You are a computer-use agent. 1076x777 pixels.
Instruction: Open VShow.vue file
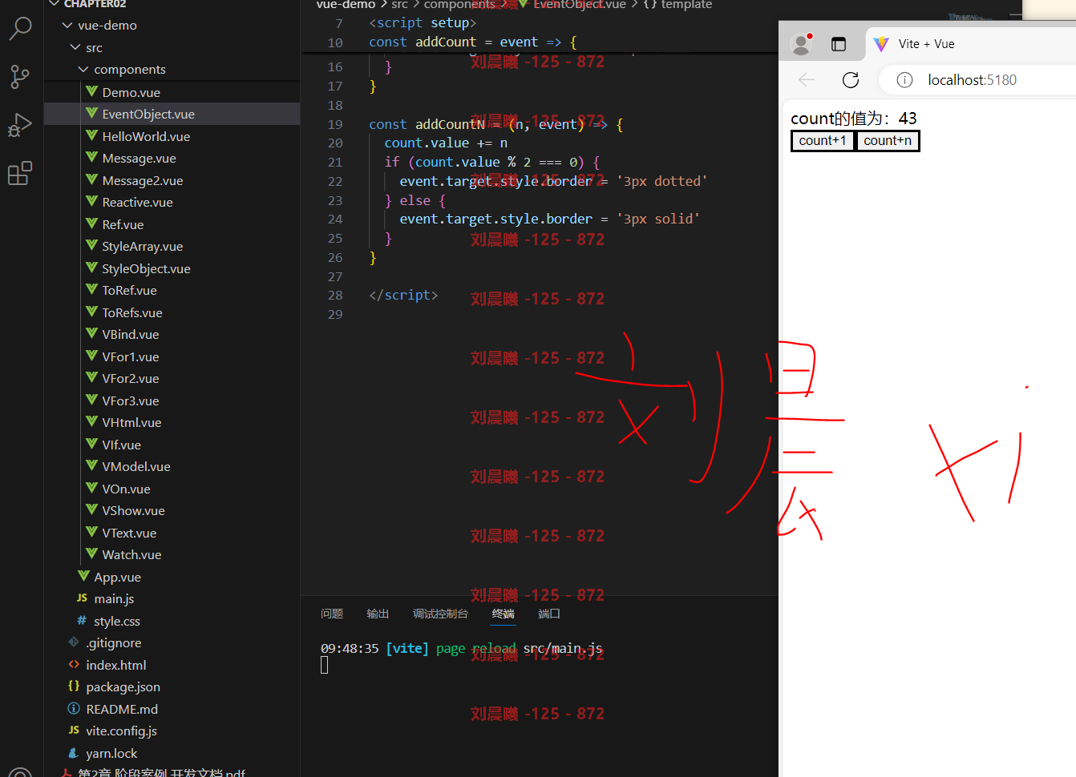pos(133,511)
